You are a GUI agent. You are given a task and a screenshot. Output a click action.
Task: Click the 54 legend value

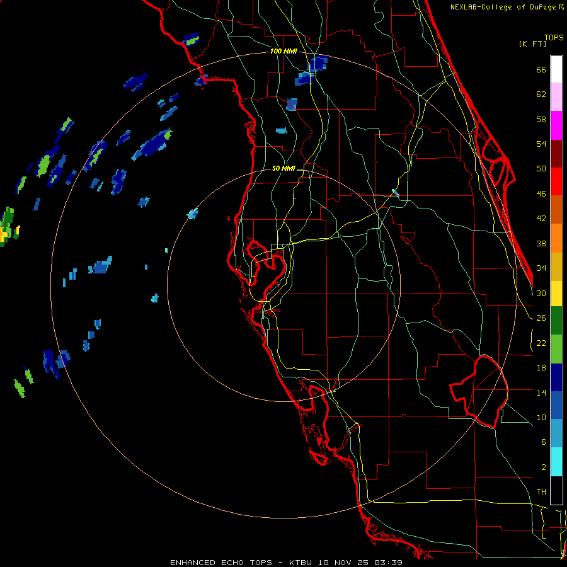click(541, 144)
